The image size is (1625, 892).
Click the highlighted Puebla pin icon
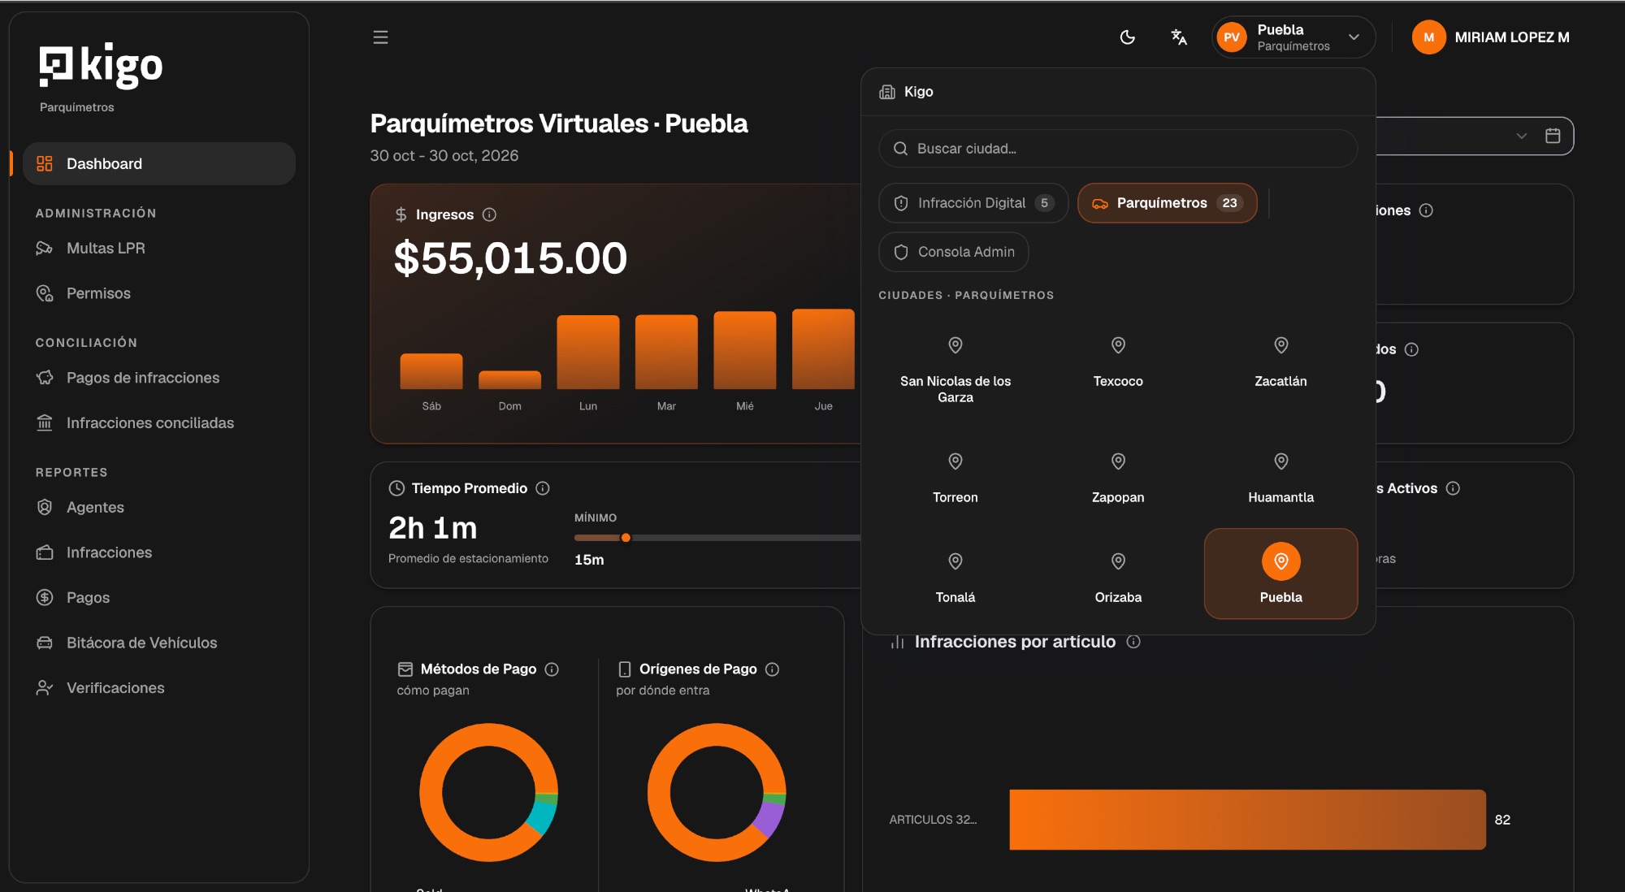(1280, 561)
